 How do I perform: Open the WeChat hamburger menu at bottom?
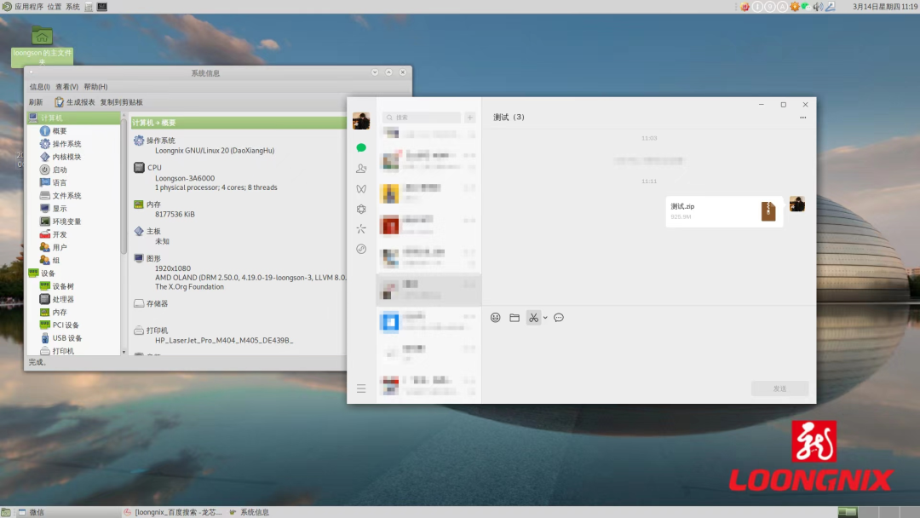point(361,388)
